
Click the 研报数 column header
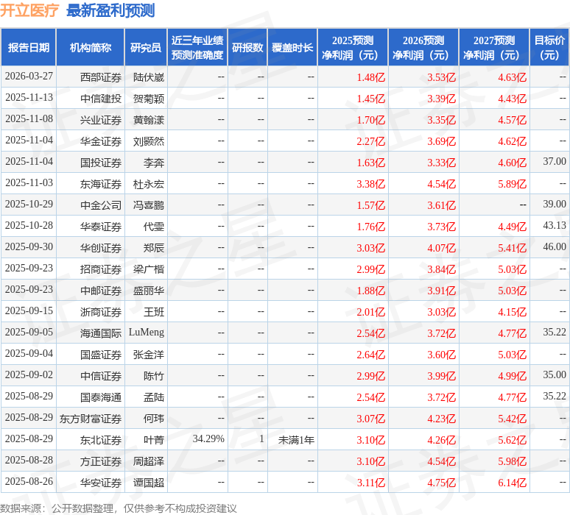point(247,48)
